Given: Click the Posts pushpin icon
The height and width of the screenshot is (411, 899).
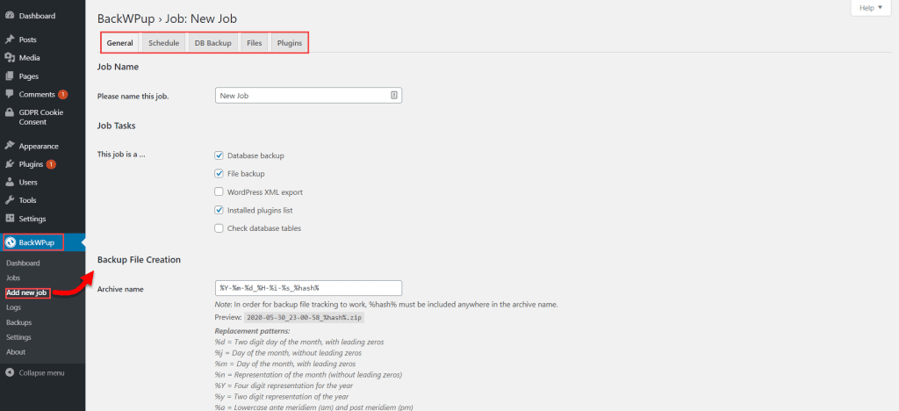Looking at the screenshot, I should click(10, 40).
